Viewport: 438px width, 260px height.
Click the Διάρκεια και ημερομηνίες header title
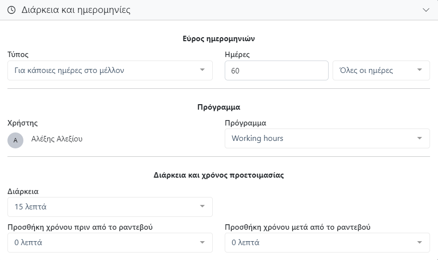[76, 10]
